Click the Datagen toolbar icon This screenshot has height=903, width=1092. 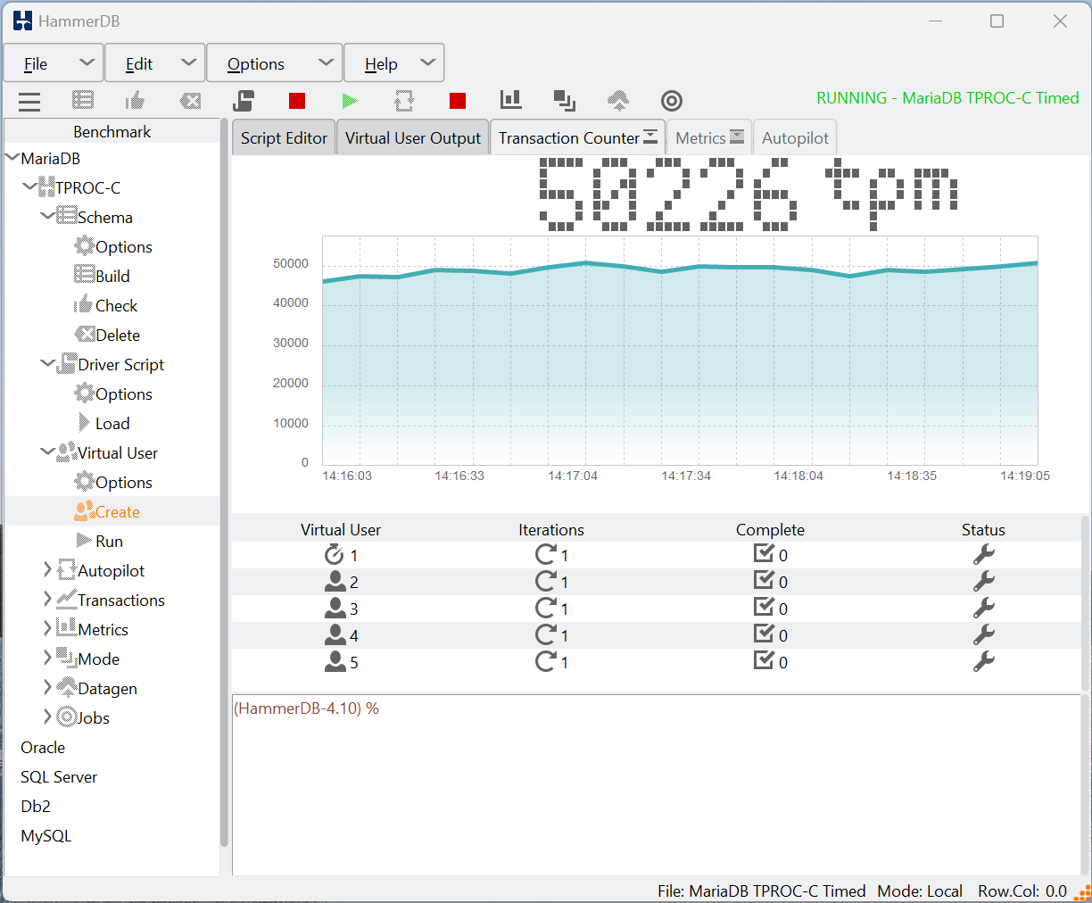618,101
